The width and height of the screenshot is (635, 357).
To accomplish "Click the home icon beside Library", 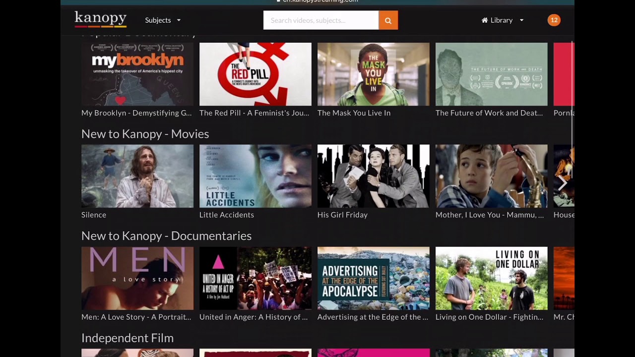I will [485, 20].
